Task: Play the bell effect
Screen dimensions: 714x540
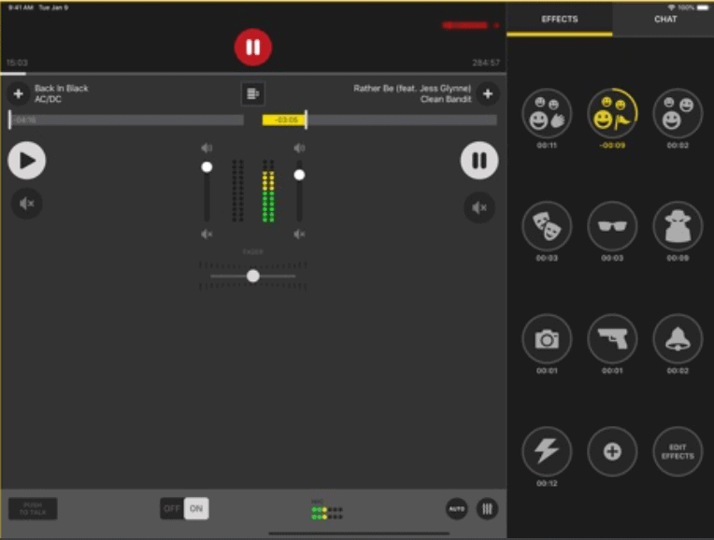Action: click(x=678, y=338)
